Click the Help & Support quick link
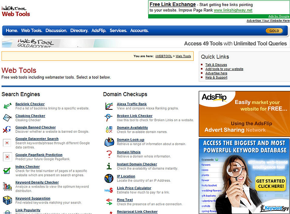The width and height of the screenshot is (290, 214). (216, 77)
